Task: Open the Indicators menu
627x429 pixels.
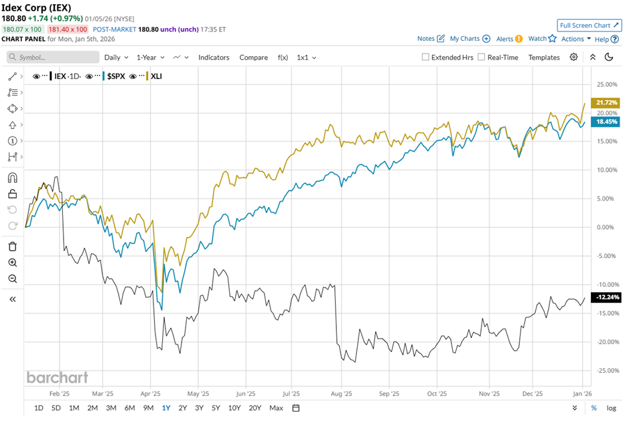Action: 214,58
